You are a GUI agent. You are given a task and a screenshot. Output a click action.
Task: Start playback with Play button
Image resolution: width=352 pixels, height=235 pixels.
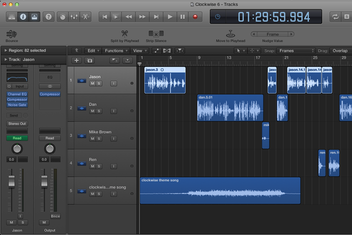click(x=170, y=17)
